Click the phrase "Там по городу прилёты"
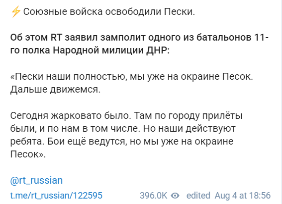Viewport: 282px width, 204px height. coord(188,116)
